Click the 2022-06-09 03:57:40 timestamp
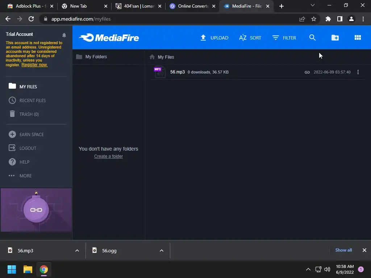Image resolution: width=371 pixels, height=278 pixels. point(332,72)
